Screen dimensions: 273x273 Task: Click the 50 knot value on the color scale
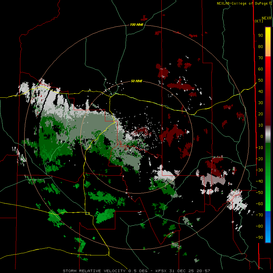261,80
